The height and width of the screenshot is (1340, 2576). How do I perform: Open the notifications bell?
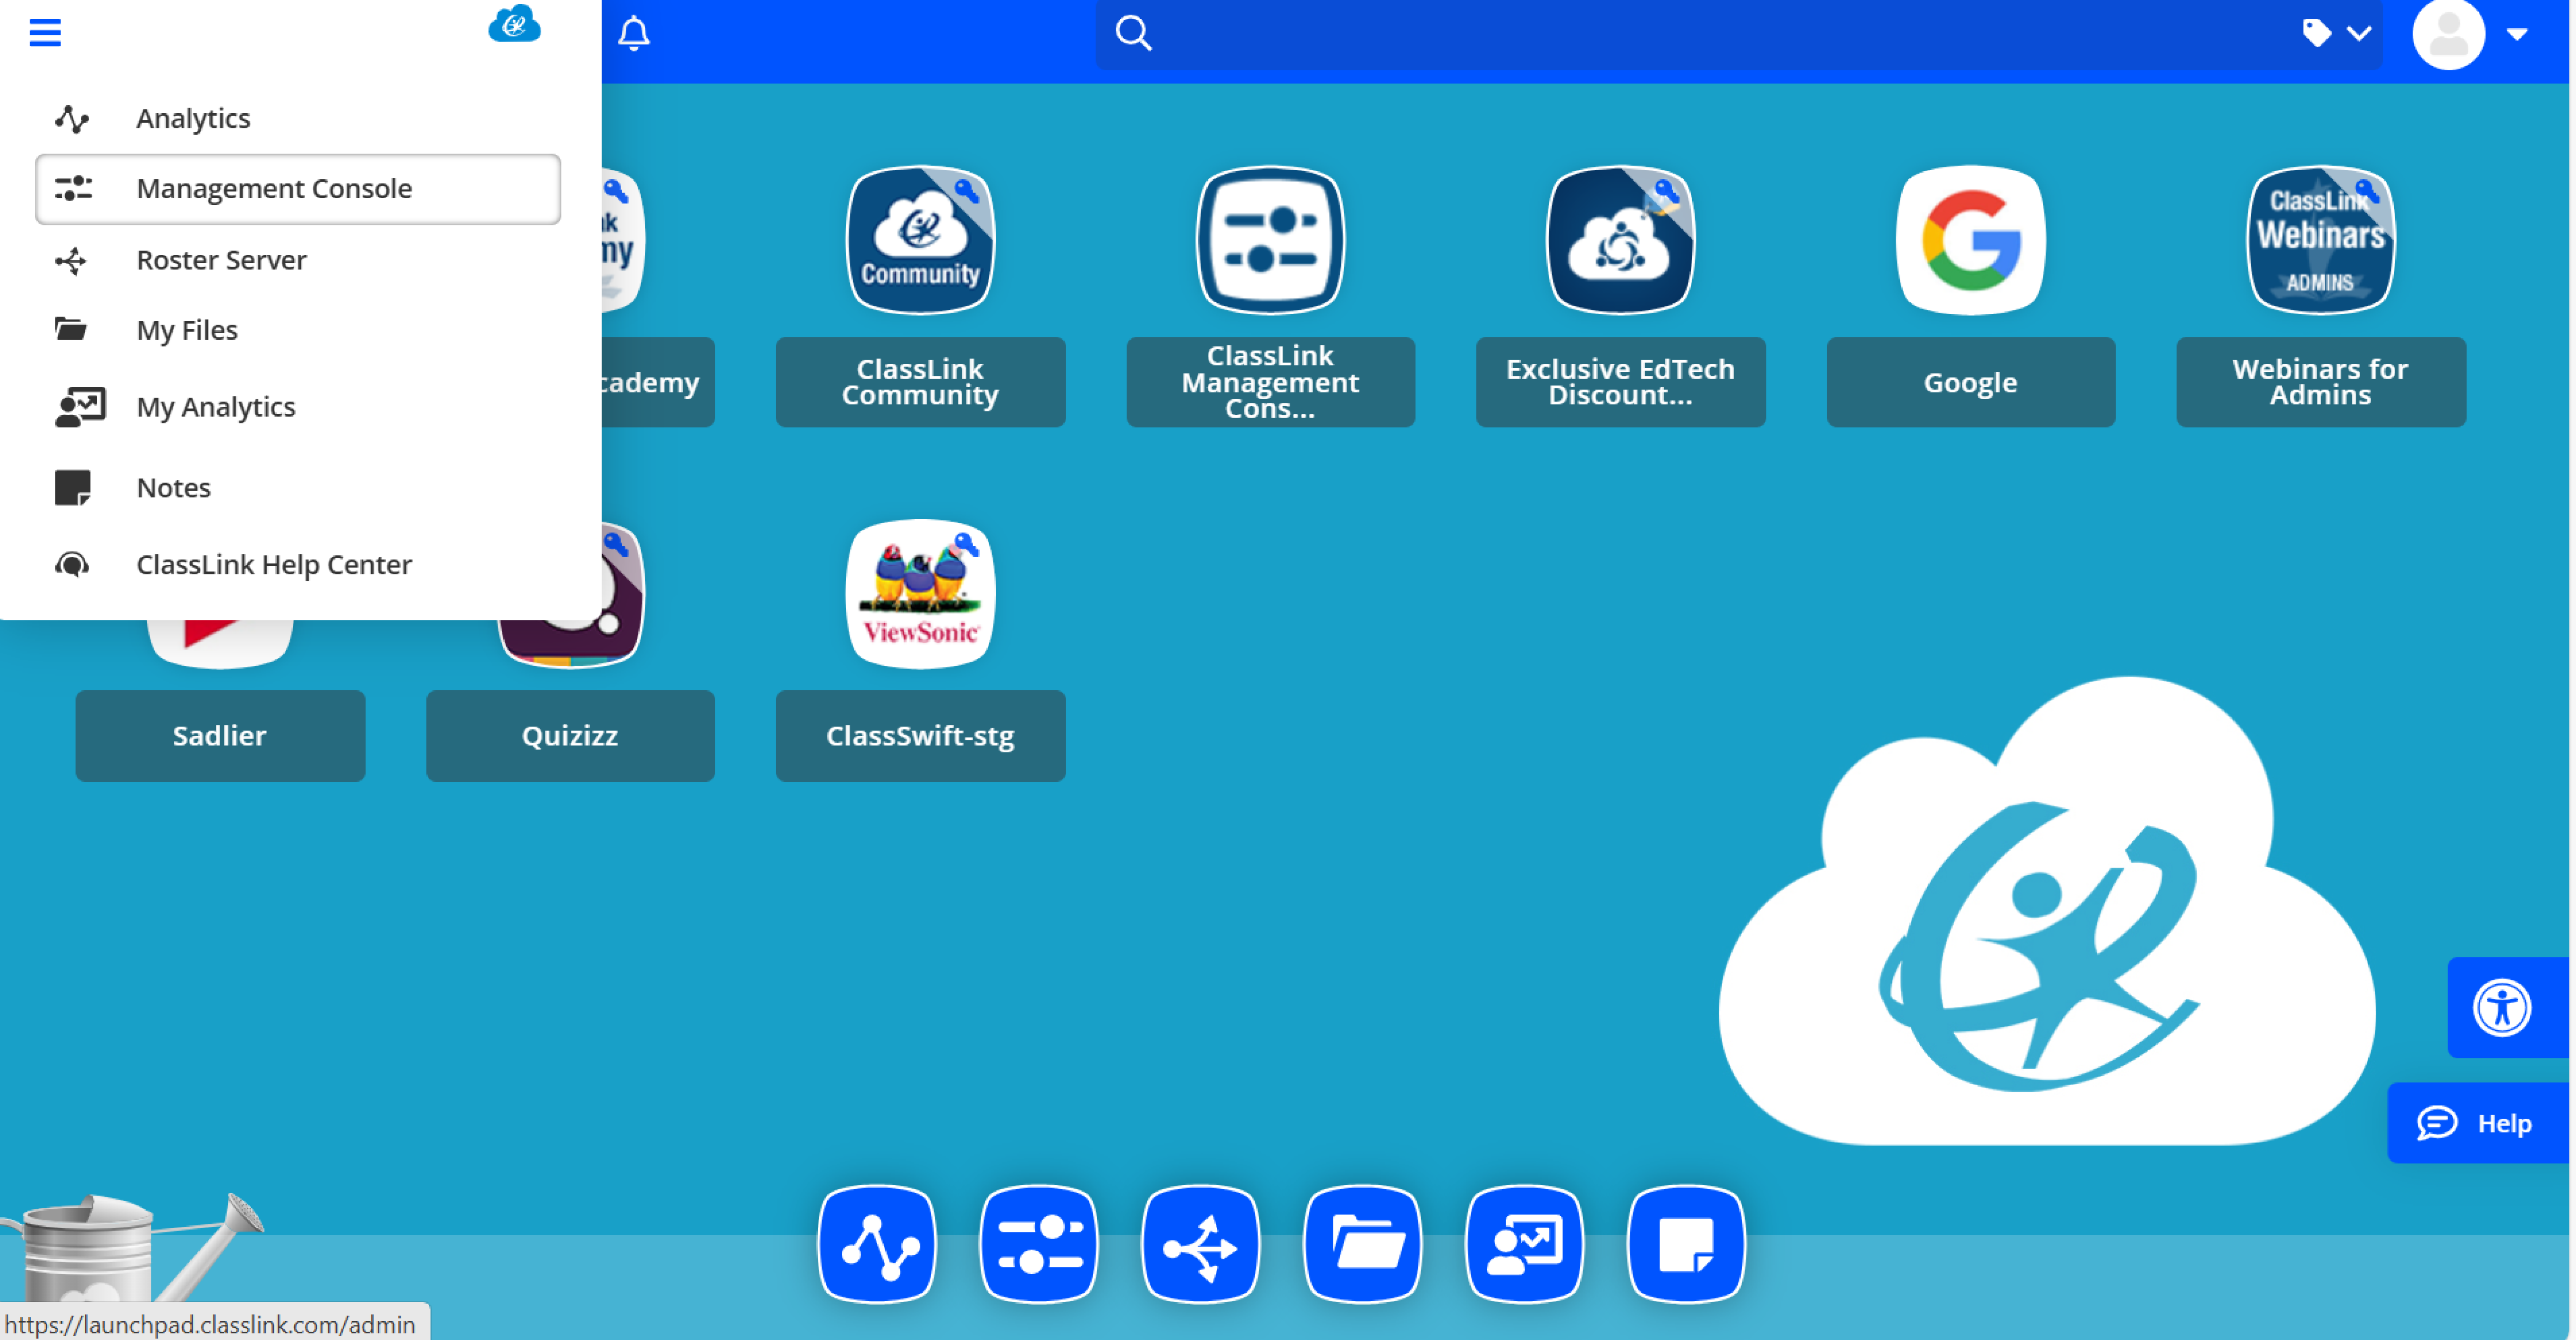click(x=633, y=33)
